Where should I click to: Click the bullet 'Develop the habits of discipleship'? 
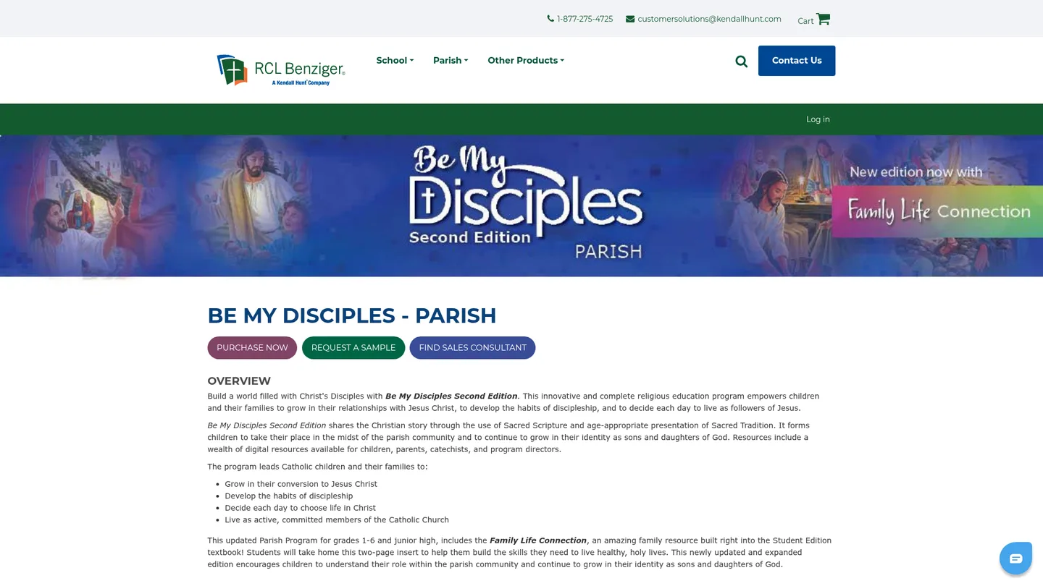tap(289, 496)
